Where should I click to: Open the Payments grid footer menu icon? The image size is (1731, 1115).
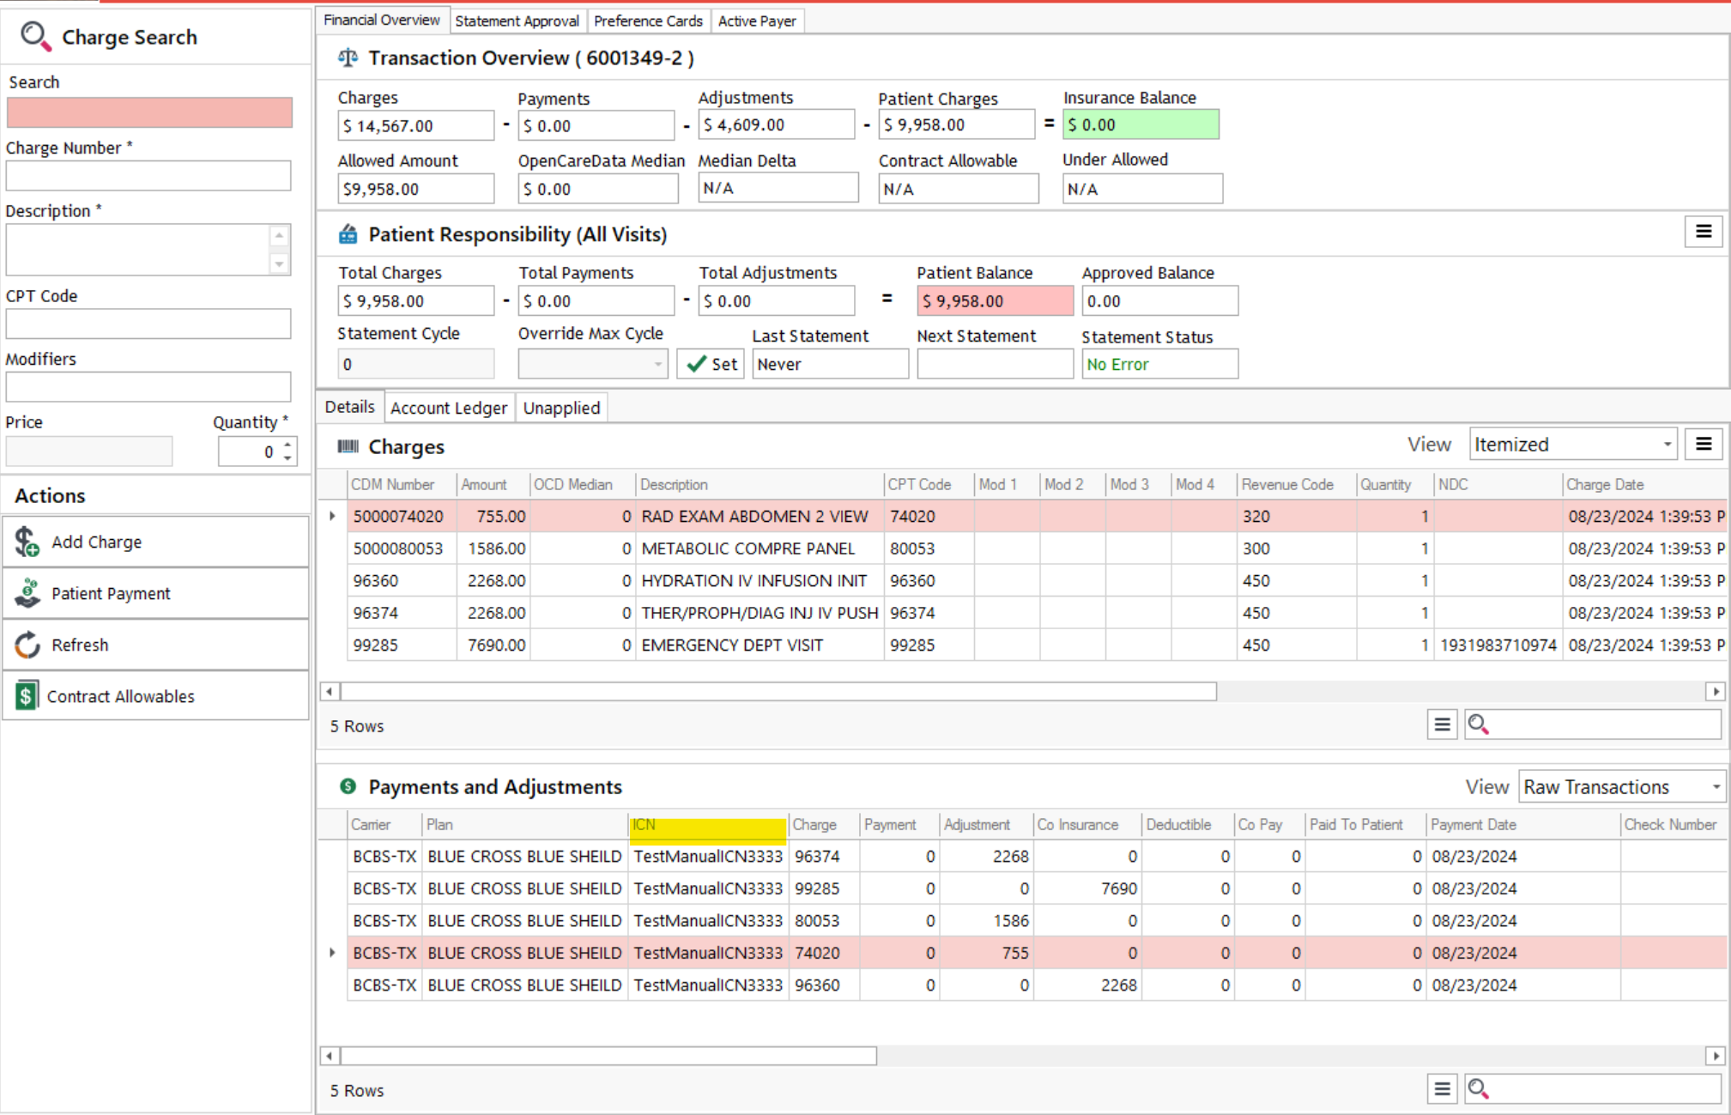click(x=1442, y=1089)
